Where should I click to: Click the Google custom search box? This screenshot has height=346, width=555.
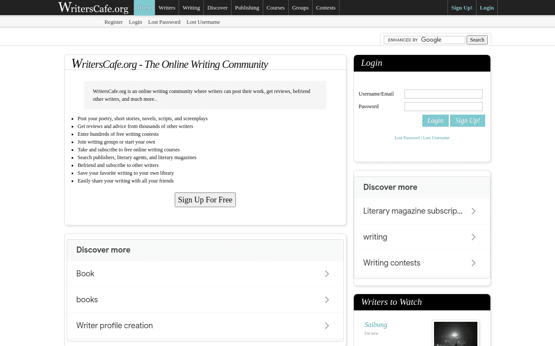click(424, 40)
